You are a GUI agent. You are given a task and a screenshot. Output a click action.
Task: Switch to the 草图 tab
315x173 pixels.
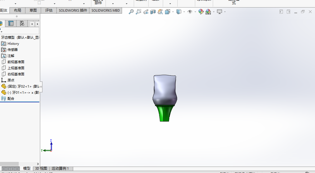(x=33, y=10)
